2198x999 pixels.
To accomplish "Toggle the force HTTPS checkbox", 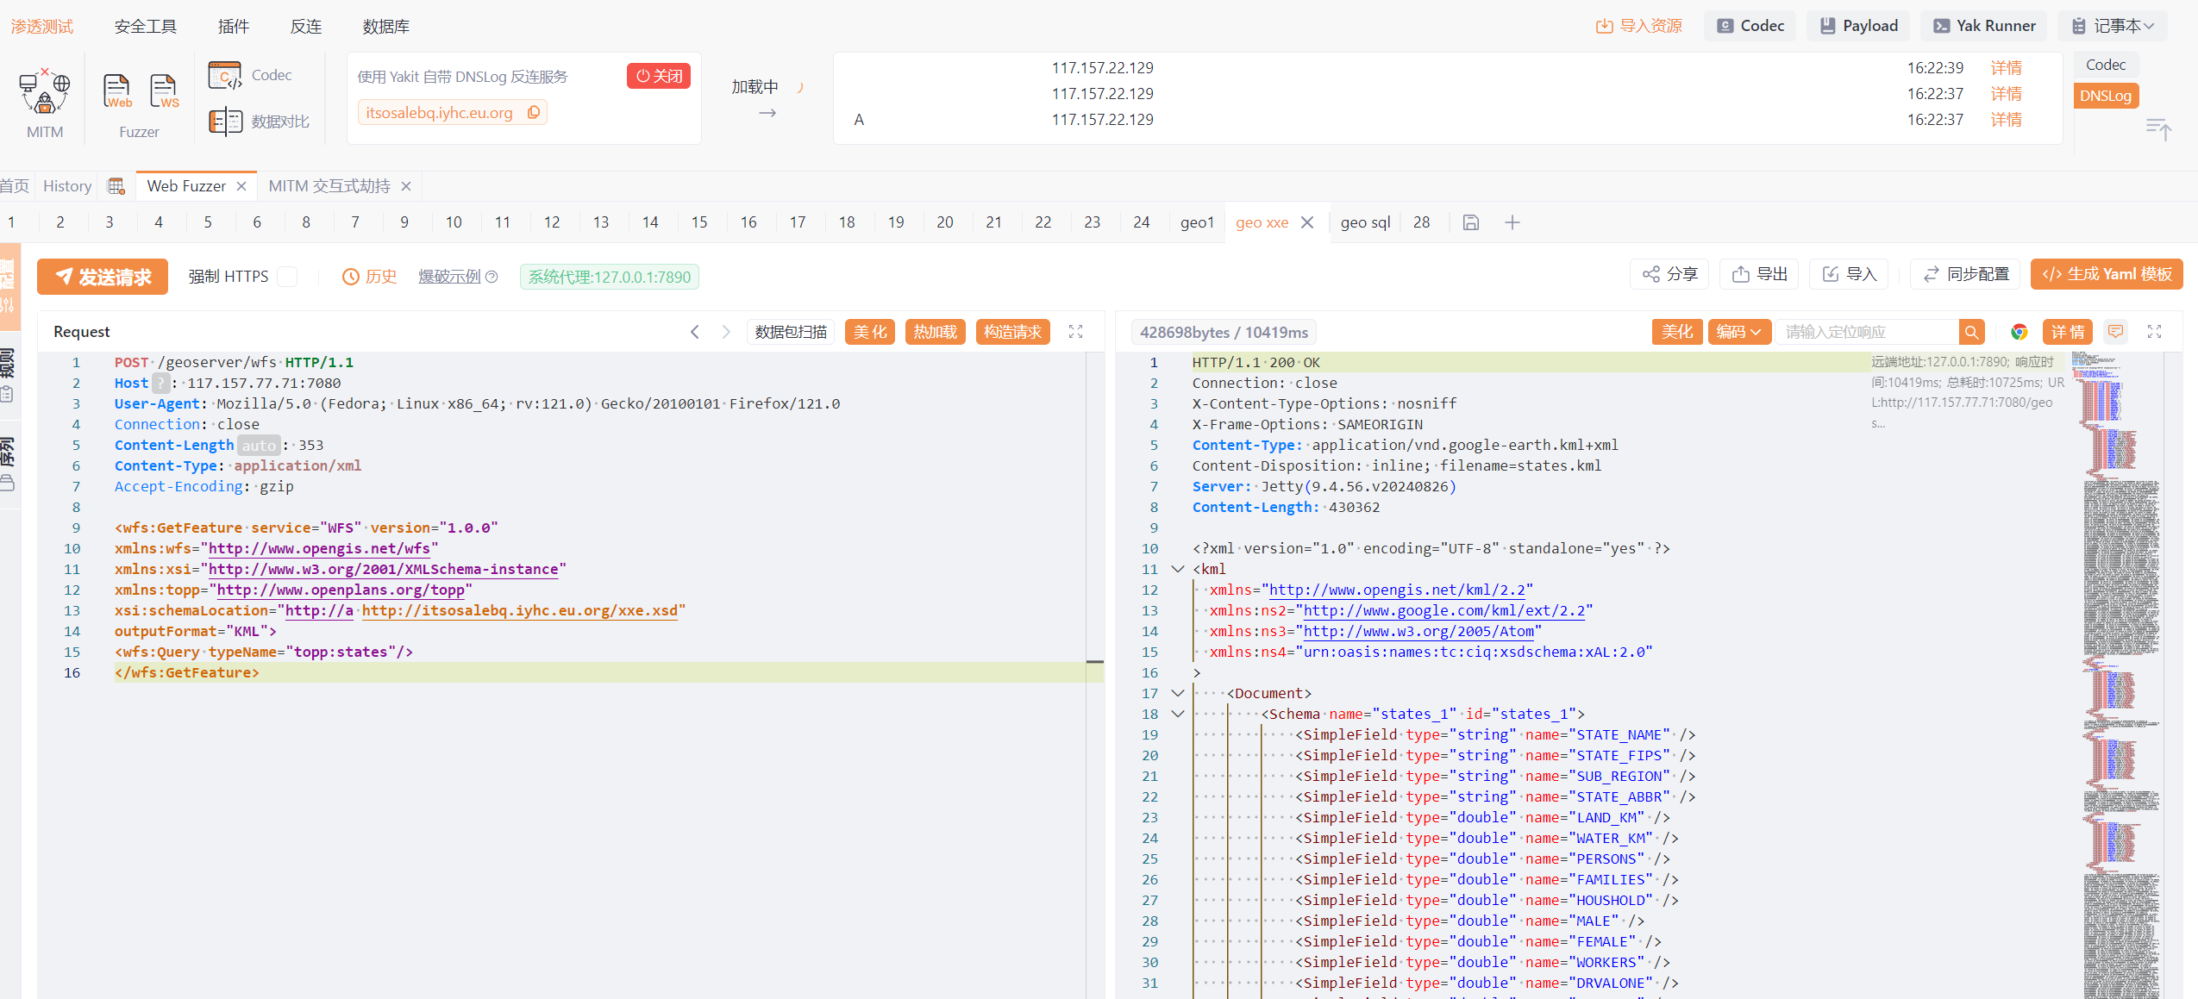I will coord(287,277).
